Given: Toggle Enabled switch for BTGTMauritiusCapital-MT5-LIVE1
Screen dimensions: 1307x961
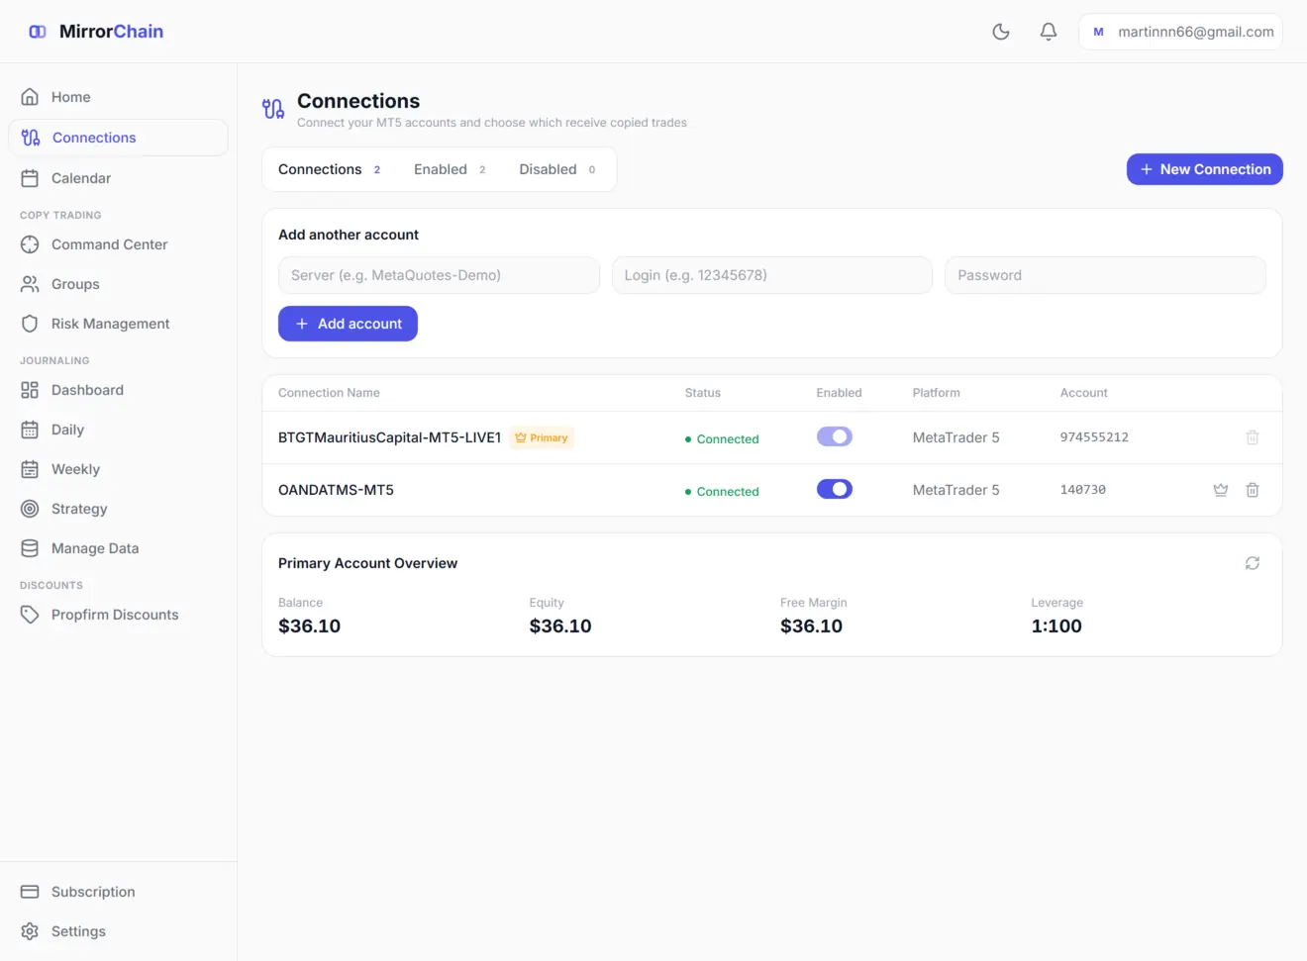Looking at the screenshot, I should click(835, 436).
